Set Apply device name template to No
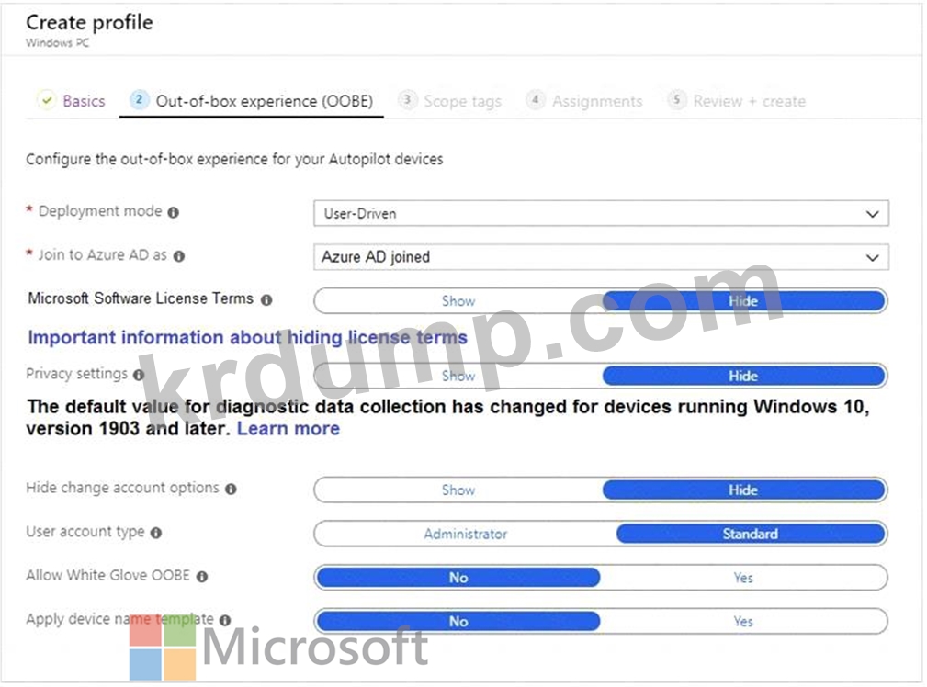927x687 pixels. coord(458,622)
